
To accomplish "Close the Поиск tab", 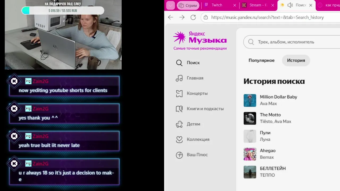I will [x=311, y=5].
